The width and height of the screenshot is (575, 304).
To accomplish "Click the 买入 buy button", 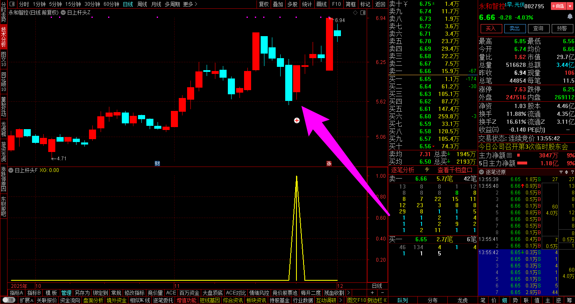I will coord(491,28).
